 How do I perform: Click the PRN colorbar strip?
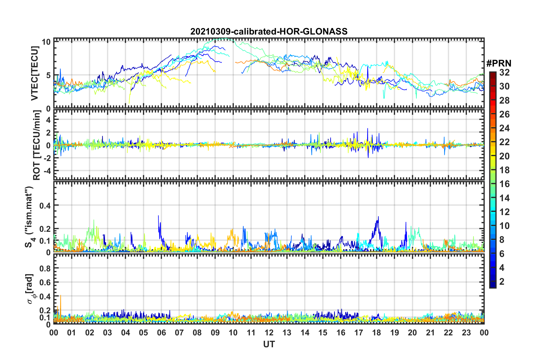click(x=493, y=180)
